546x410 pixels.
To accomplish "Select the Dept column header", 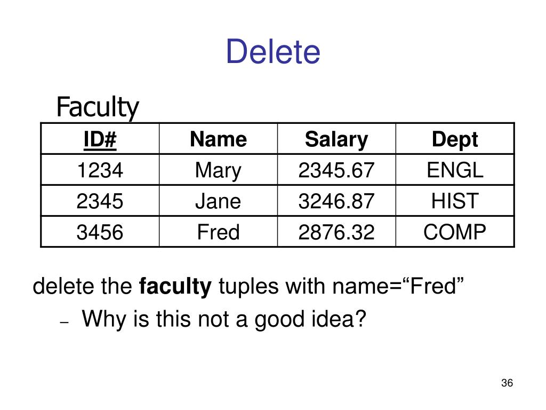I will (455, 140).
